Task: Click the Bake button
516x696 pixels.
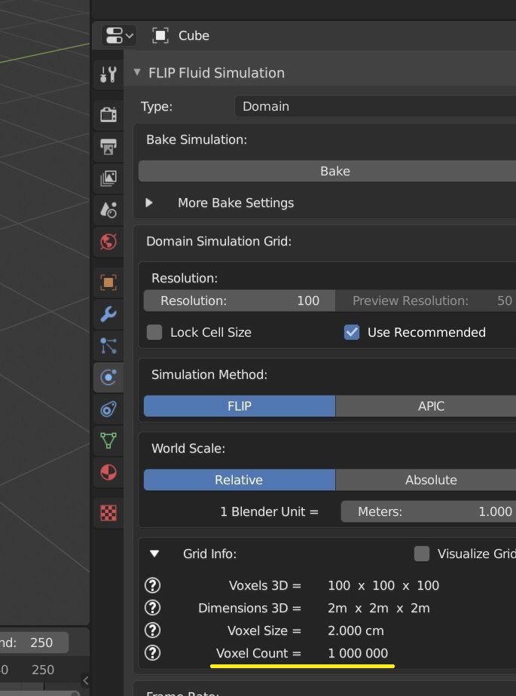Action: (x=334, y=171)
